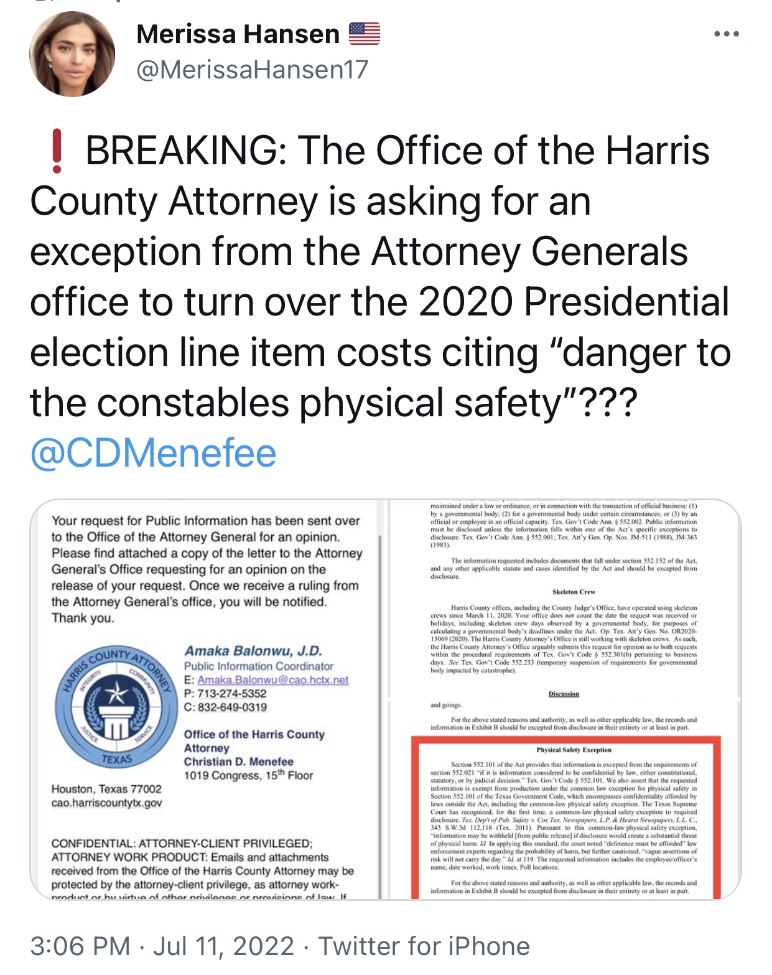
Task: Tap the @CDMenefee mention
Action: pyautogui.click(x=153, y=453)
